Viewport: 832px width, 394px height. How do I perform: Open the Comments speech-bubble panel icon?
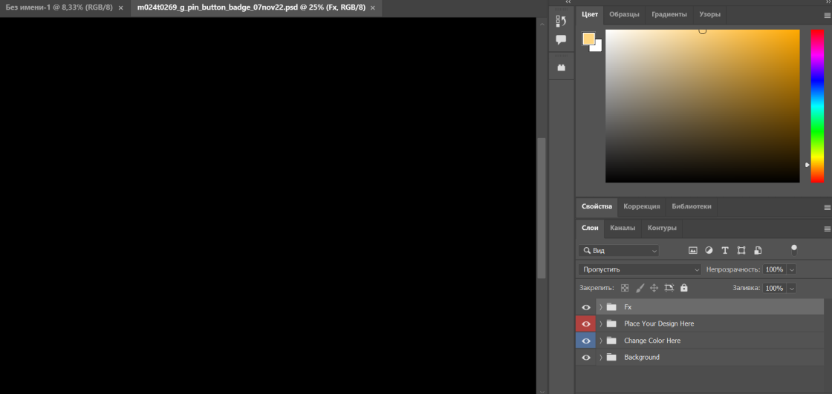coord(561,40)
